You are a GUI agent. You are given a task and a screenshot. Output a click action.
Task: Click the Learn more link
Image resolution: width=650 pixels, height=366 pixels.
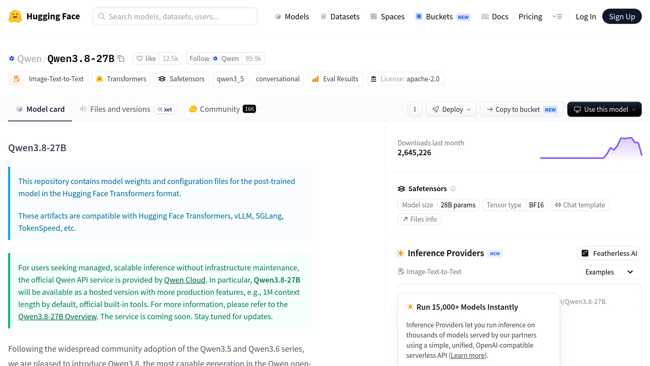pyautogui.click(x=468, y=355)
